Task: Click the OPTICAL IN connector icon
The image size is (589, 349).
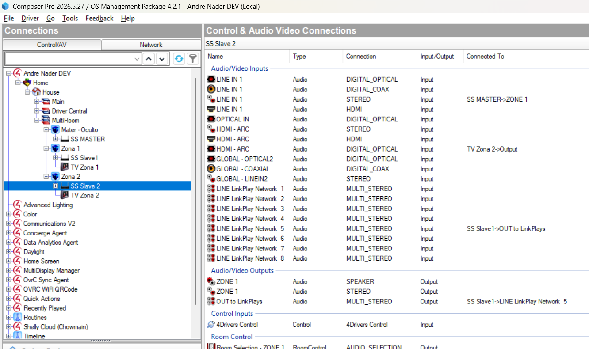Action: coord(211,119)
